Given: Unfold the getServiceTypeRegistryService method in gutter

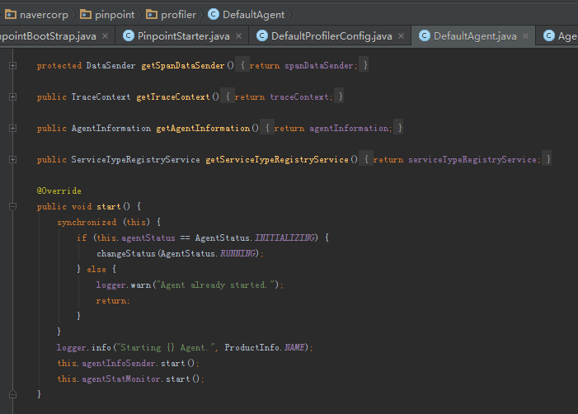Looking at the screenshot, I should click(13, 160).
